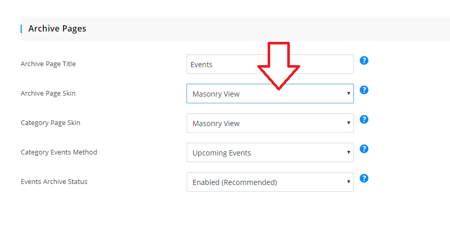This screenshot has width=450, height=232.
Task: Click the caret arrow of Events Archive Status select
Action: coord(348,182)
